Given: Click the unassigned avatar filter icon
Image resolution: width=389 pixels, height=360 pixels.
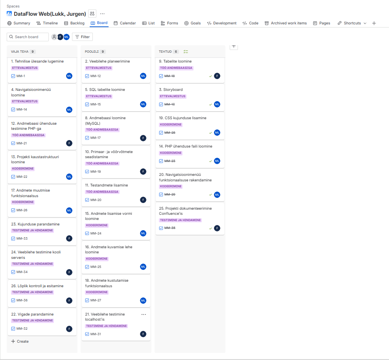Looking at the screenshot, I should 54,37.
